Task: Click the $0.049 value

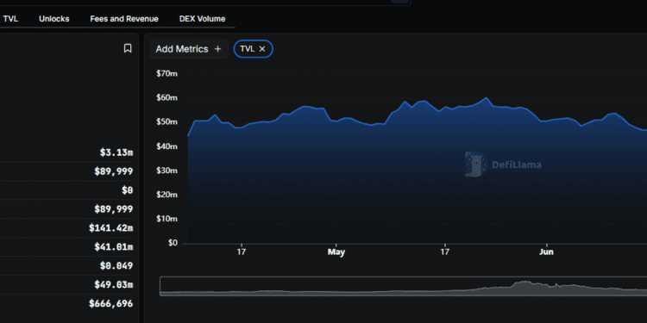Action: click(116, 266)
